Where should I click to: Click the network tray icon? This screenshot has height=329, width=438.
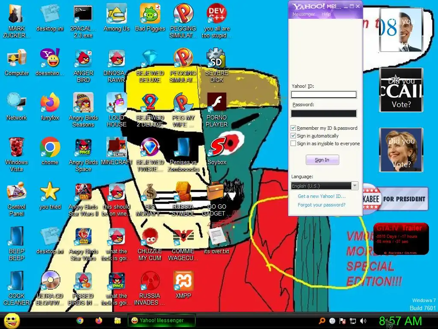(x=353, y=321)
